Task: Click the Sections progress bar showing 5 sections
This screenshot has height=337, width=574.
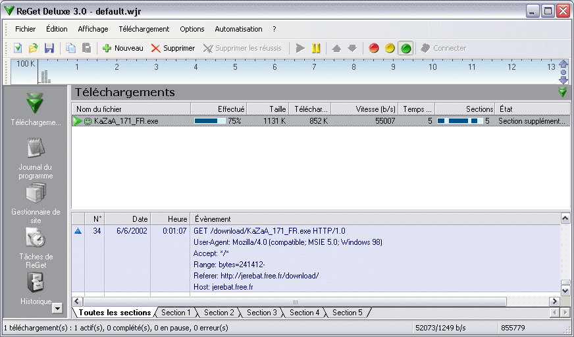Action: (459, 120)
